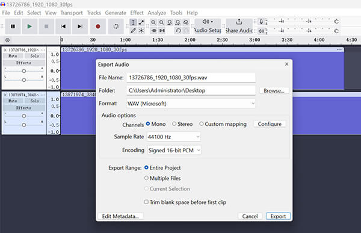Select the Stereo channels radio button

(x=174, y=124)
